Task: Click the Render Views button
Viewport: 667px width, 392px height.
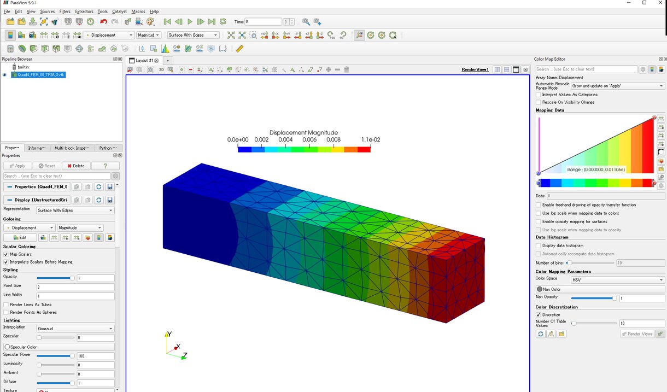Action: (637, 334)
